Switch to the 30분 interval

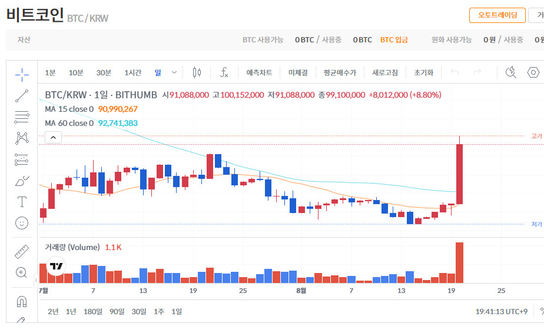pyautogui.click(x=104, y=72)
